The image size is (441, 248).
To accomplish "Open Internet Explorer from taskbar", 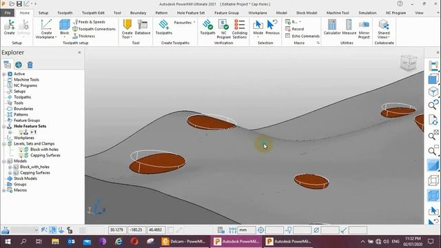I will [x=119, y=242].
